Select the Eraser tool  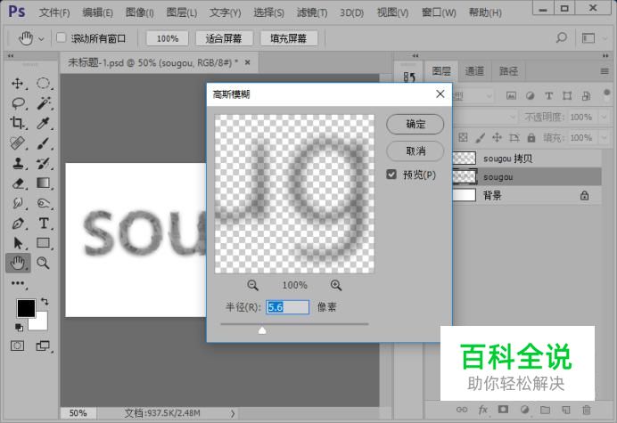tap(18, 183)
